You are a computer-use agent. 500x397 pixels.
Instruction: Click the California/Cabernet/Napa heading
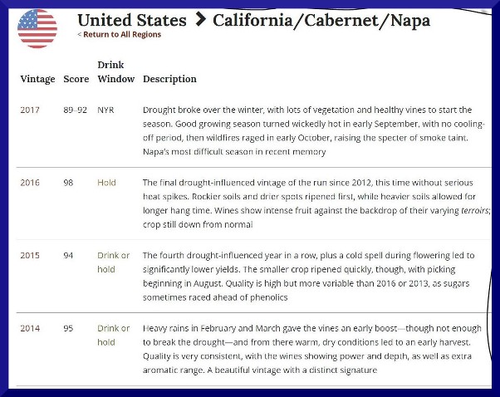tap(321, 20)
